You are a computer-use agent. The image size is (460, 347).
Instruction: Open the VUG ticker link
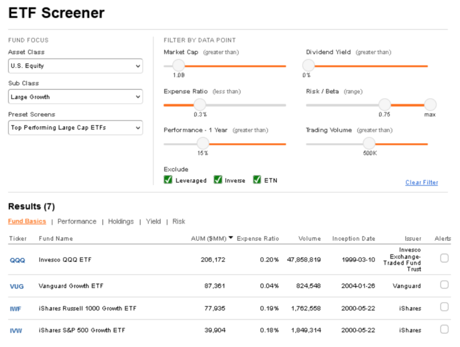(17, 286)
